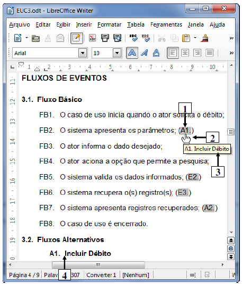Image resolution: width=242 pixels, height=284 pixels.
Task: Click the E3 cross-reference link in FB6
Action: [x=183, y=192]
